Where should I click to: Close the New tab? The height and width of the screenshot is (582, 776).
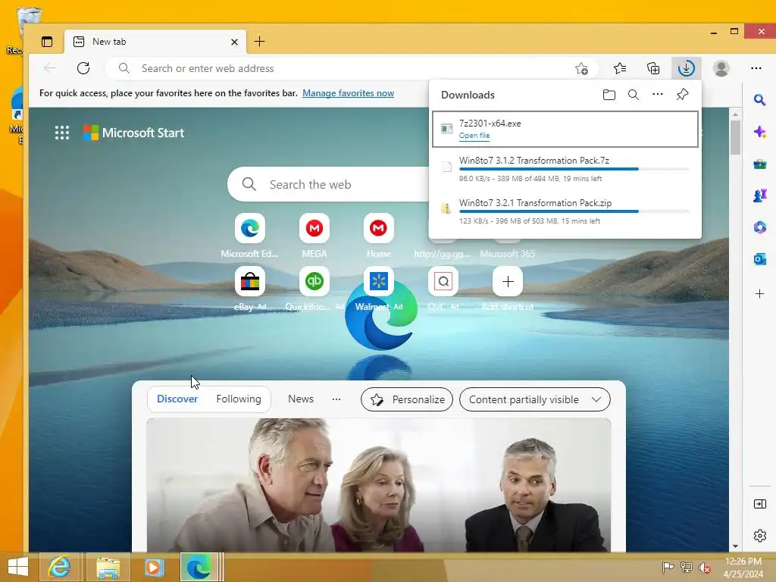(x=235, y=42)
